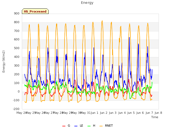Click the Time axis label
This screenshot has height=131, width=175.
155,117
